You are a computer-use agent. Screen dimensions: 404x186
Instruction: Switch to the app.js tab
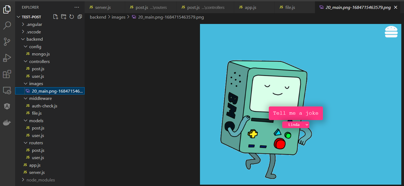[x=254, y=7]
